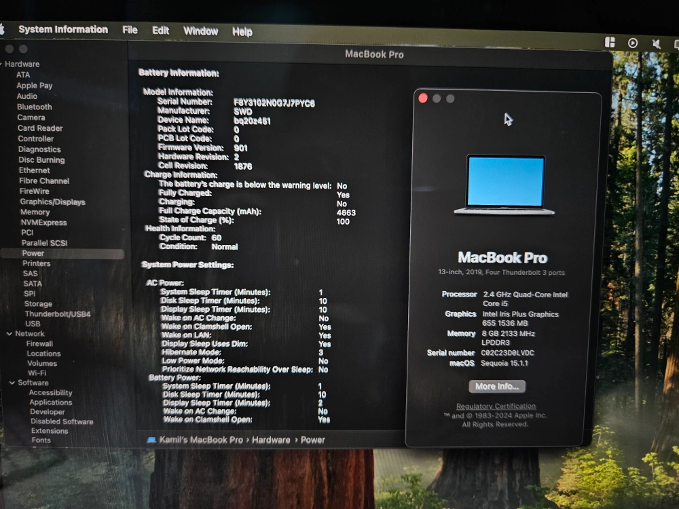Select Graphics/Displays in the sidebar
This screenshot has width=679, height=509.
point(52,202)
